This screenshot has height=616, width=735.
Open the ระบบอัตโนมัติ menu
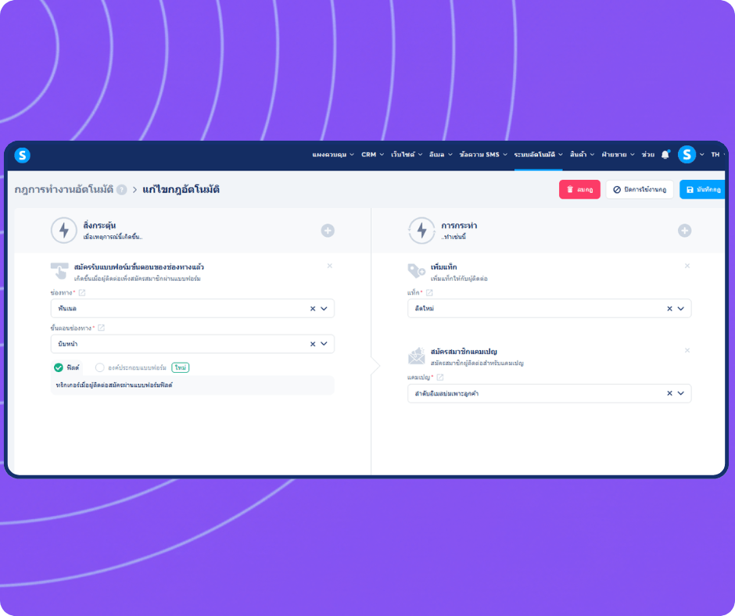coord(538,155)
